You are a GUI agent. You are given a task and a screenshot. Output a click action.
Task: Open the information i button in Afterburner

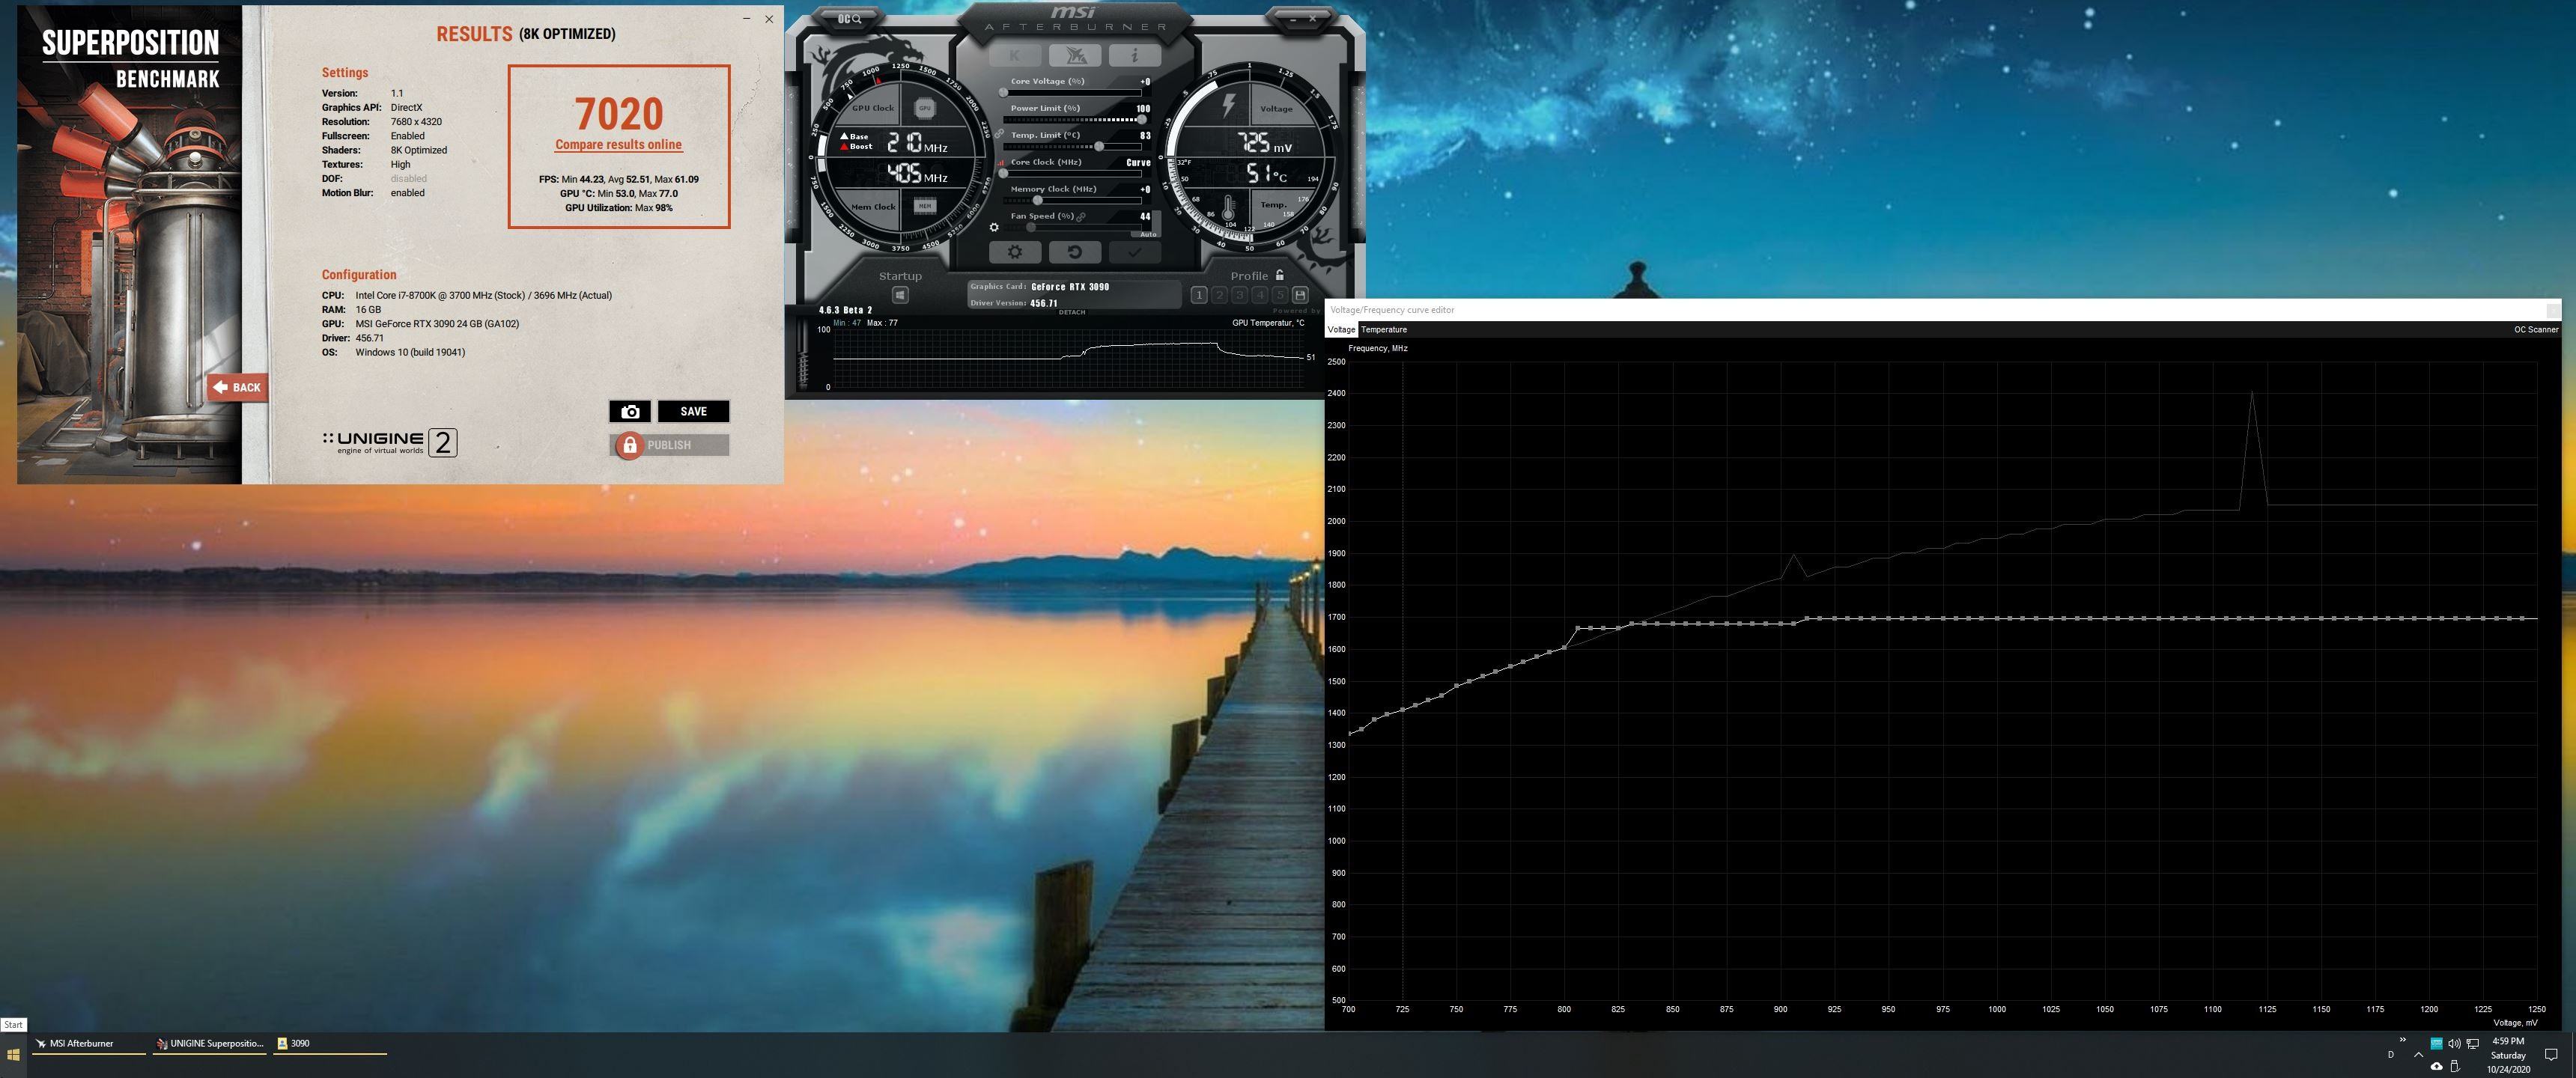pos(1135,56)
